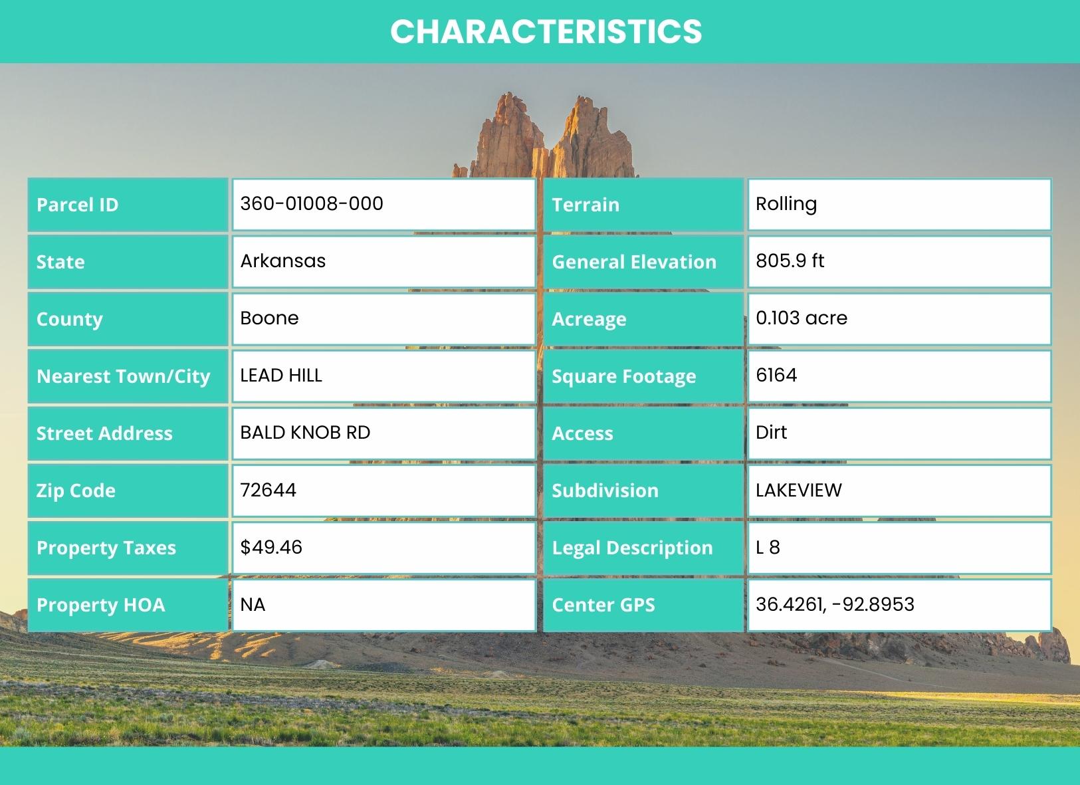Viewport: 1080px width, 785px height.
Task: Click the BALD KNOB RD address
Action: coord(305,433)
